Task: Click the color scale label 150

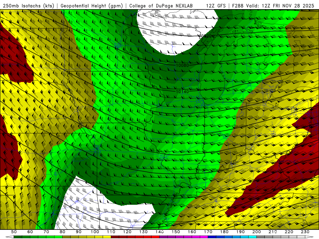Action: tap(176, 232)
